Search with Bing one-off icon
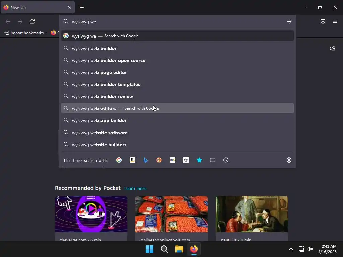This screenshot has width=343, height=257. coord(146,160)
